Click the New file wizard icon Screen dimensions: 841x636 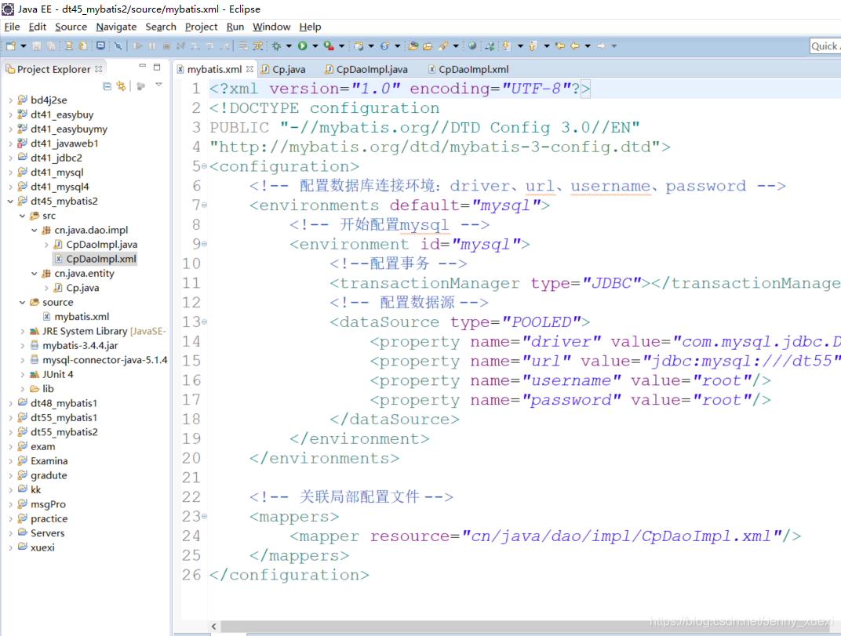coord(11,46)
